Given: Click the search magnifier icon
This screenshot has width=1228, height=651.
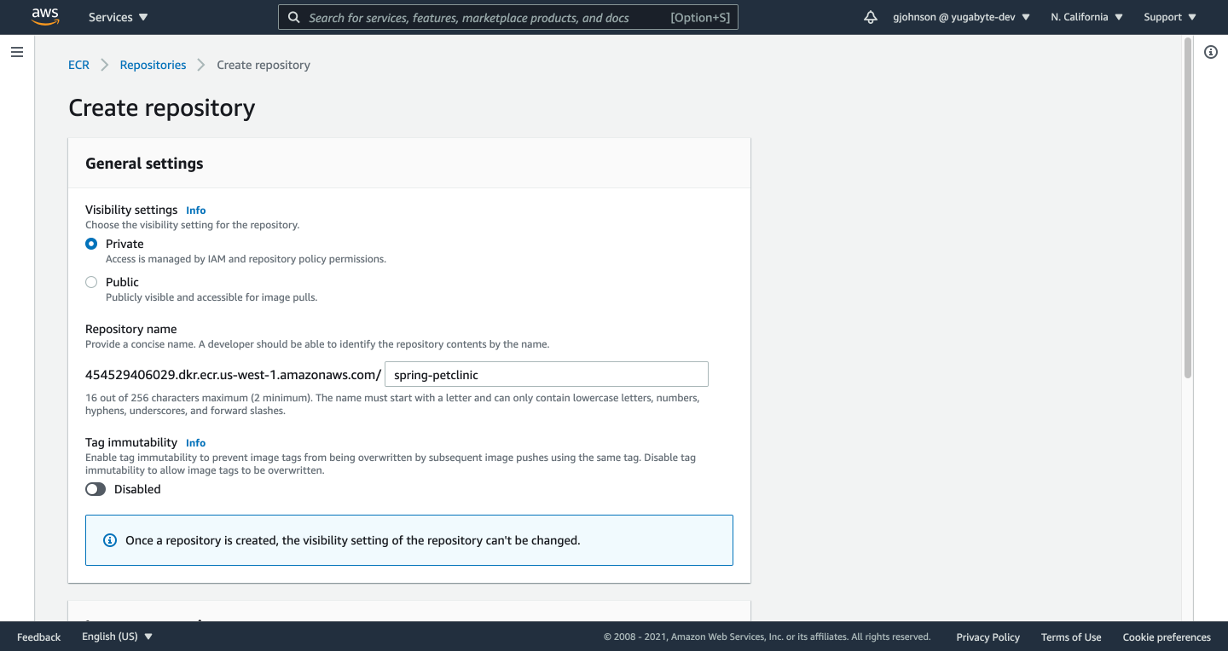Looking at the screenshot, I should [294, 17].
